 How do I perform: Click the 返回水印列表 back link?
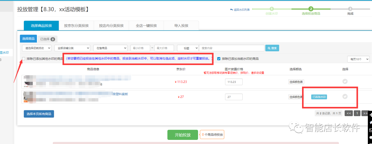coord(240,10)
